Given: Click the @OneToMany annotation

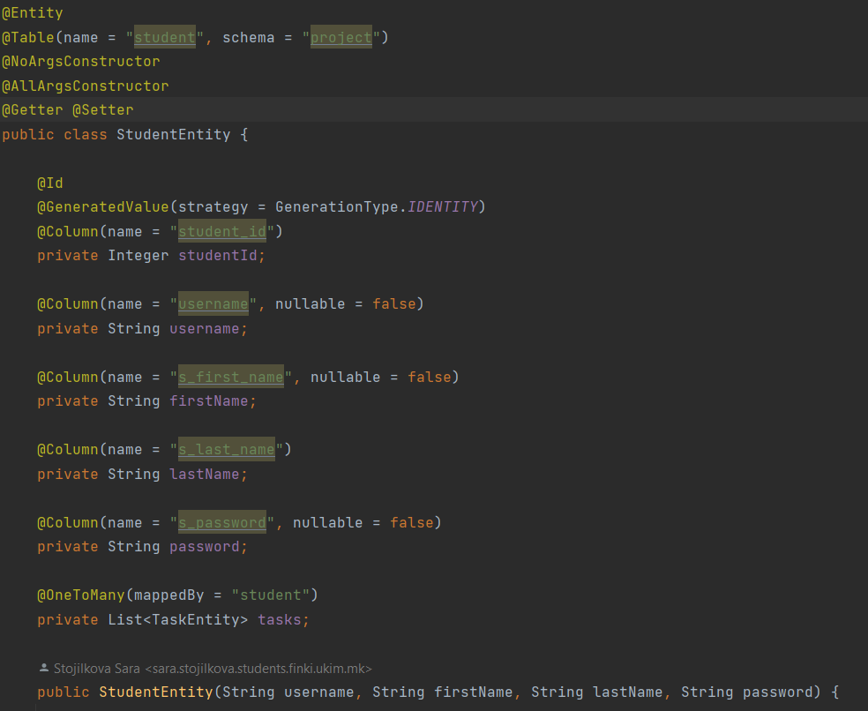Looking at the screenshot, I should pos(80,595).
